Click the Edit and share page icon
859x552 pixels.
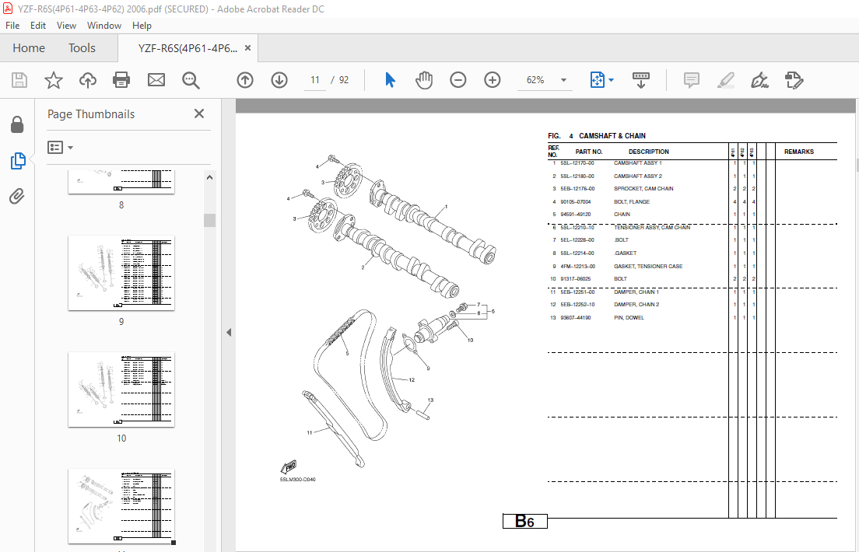tap(794, 80)
